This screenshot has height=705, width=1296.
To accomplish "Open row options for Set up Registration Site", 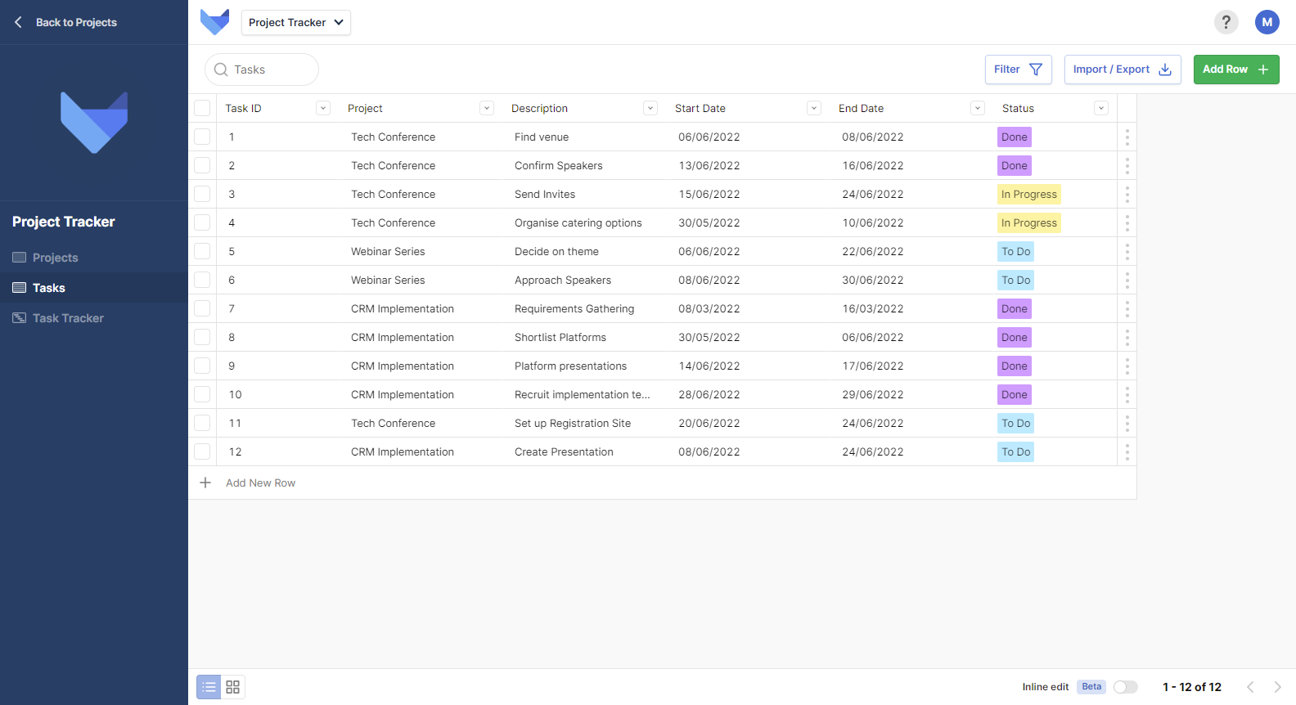I will click(x=1127, y=423).
